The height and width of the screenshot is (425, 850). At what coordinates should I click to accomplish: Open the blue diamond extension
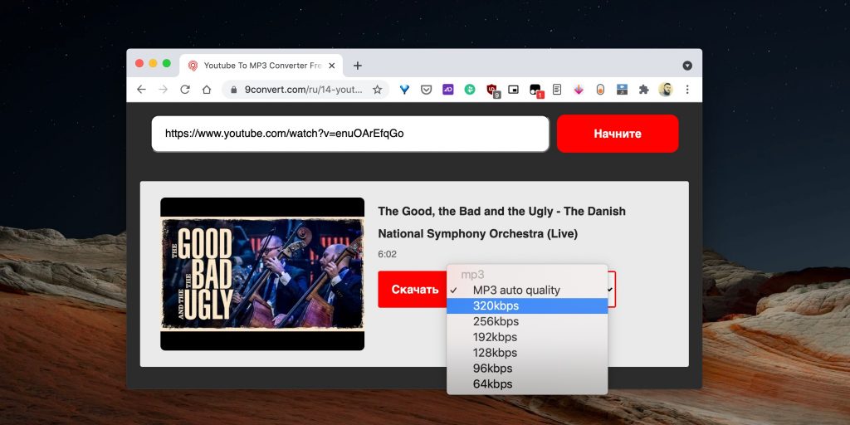[404, 90]
